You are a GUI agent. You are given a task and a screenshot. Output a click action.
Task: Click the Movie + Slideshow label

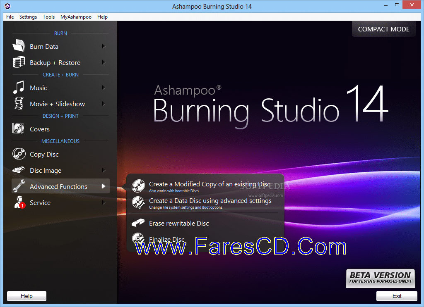[57, 104]
